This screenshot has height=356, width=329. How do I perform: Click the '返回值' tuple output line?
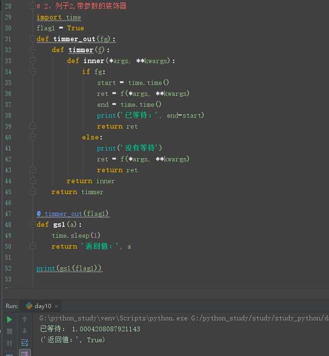click(73, 340)
